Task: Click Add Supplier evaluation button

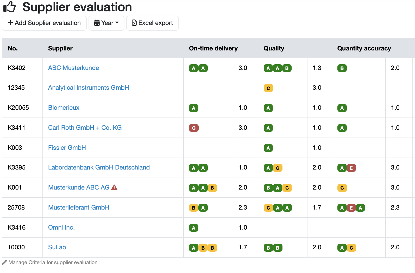Action: [44, 23]
